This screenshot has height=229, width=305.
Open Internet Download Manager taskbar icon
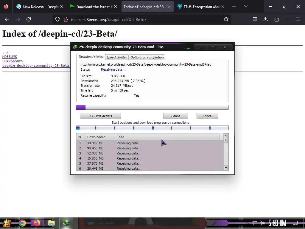pos(66,223)
